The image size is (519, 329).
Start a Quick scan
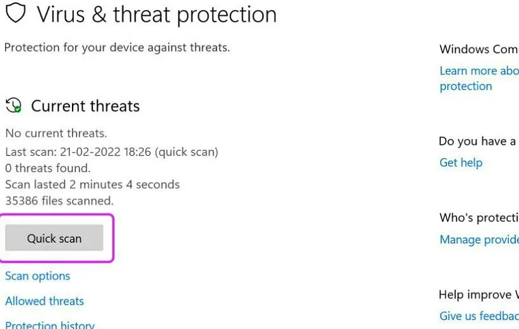(54, 238)
